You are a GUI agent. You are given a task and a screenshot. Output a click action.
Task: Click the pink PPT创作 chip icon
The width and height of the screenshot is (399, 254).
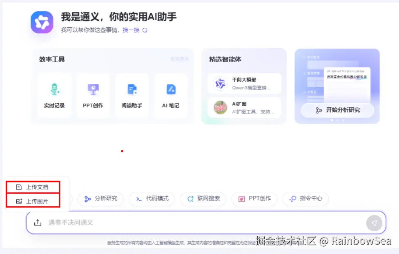pos(241,199)
